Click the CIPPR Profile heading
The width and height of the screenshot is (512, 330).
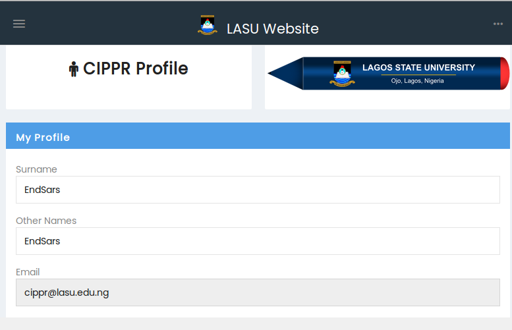coord(136,69)
